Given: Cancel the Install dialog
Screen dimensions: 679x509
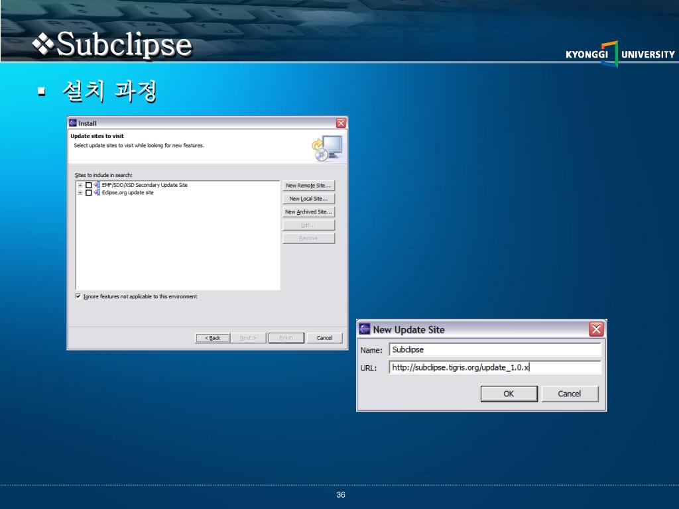Looking at the screenshot, I should [324, 338].
